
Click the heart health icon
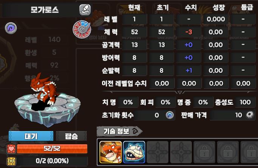click(11, 149)
